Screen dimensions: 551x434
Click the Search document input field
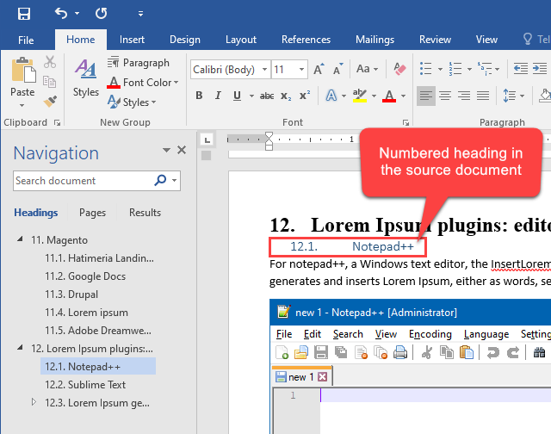[x=82, y=181]
